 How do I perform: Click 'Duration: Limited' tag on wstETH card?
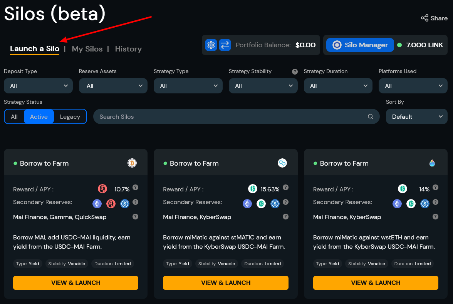[x=413, y=264]
